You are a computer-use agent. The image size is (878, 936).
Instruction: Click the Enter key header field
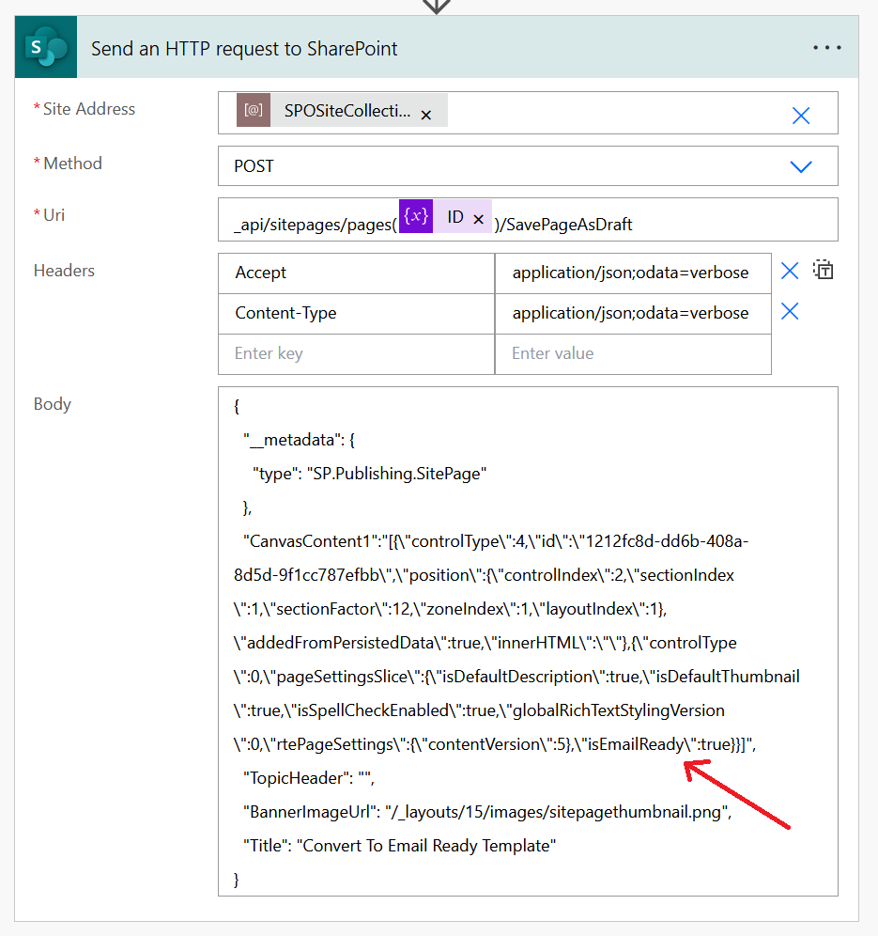(357, 353)
